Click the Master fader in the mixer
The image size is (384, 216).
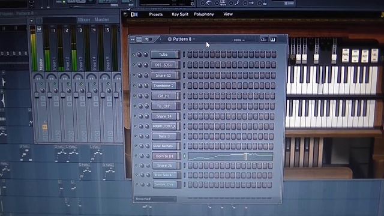click(x=37, y=95)
